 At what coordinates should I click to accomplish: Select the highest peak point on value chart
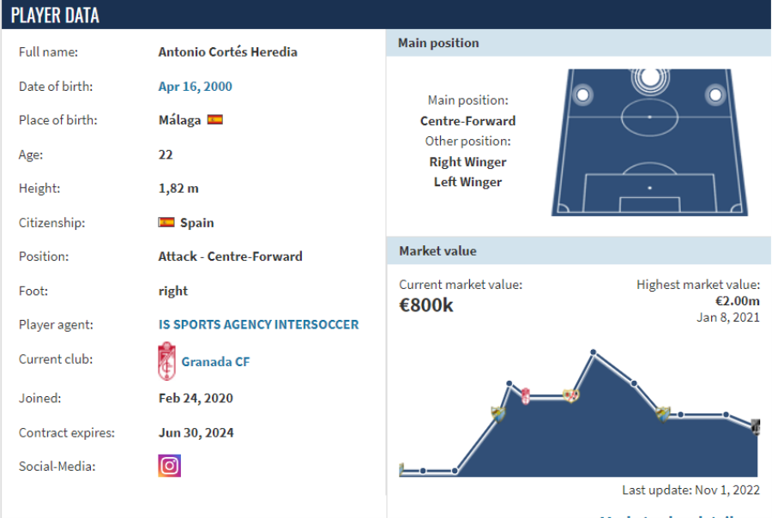coord(594,352)
